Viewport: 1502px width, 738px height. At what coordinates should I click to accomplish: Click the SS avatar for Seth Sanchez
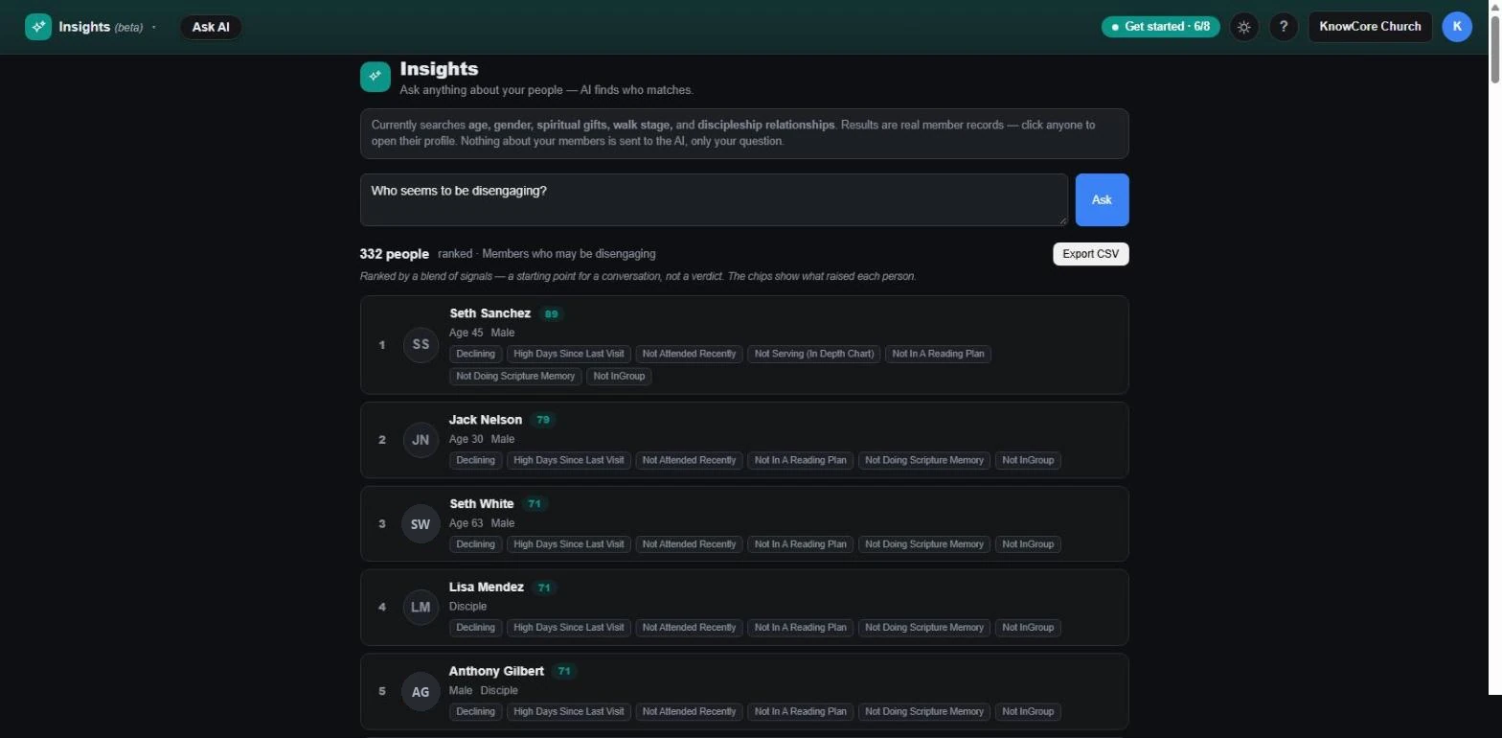[421, 345]
